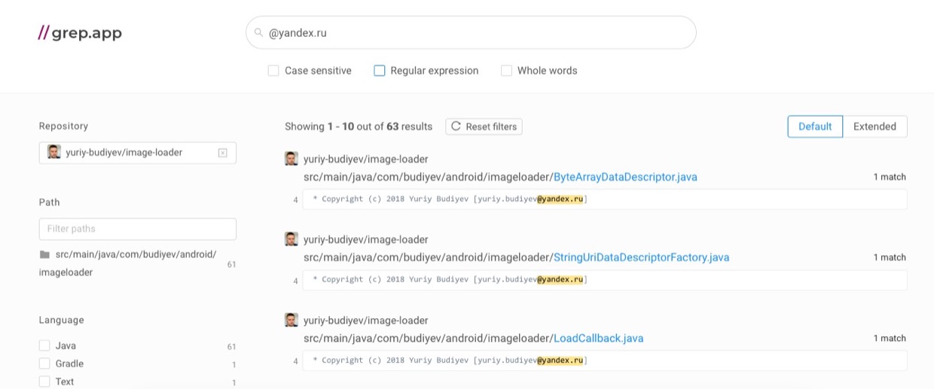Open the grep.app home logo
934x389 pixels.
pos(80,33)
